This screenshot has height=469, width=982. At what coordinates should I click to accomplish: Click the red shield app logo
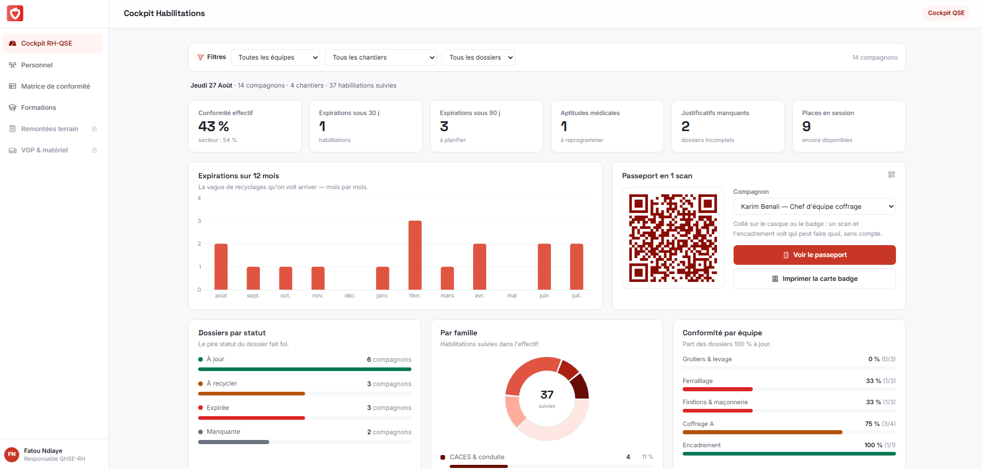click(x=15, y=13)
